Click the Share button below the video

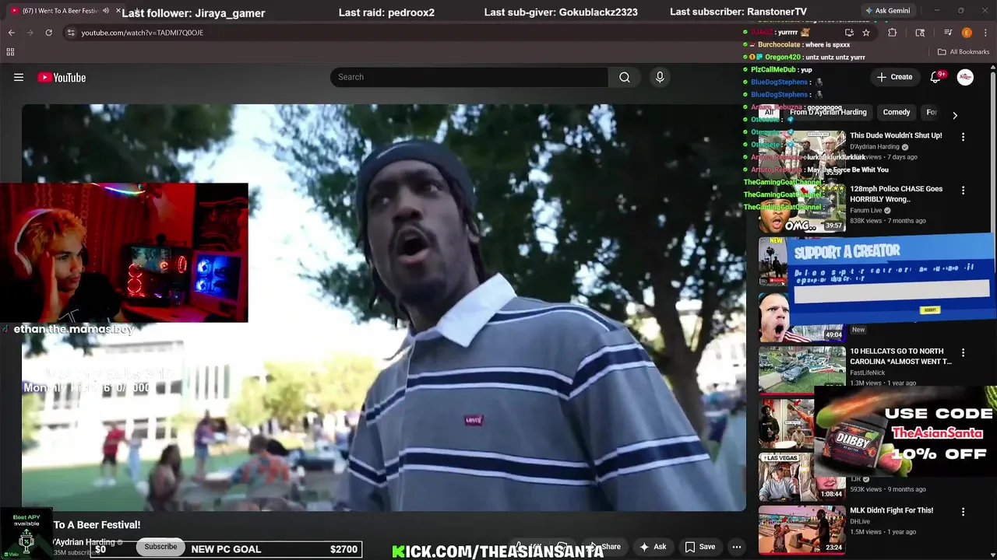[x=604, y=547]
